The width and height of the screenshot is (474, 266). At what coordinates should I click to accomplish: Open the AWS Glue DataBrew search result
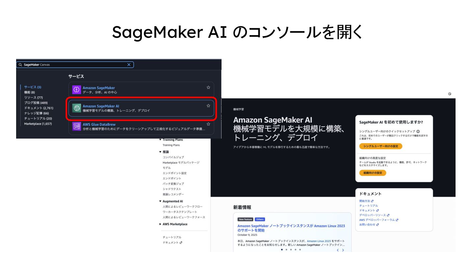pyautogui.click(x=141, y=126)
